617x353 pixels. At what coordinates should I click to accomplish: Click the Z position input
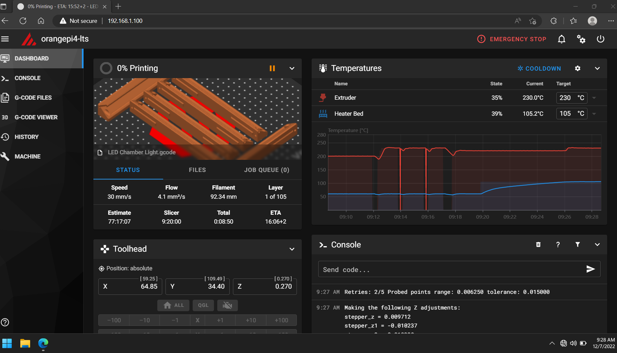(x=265, y=286)
